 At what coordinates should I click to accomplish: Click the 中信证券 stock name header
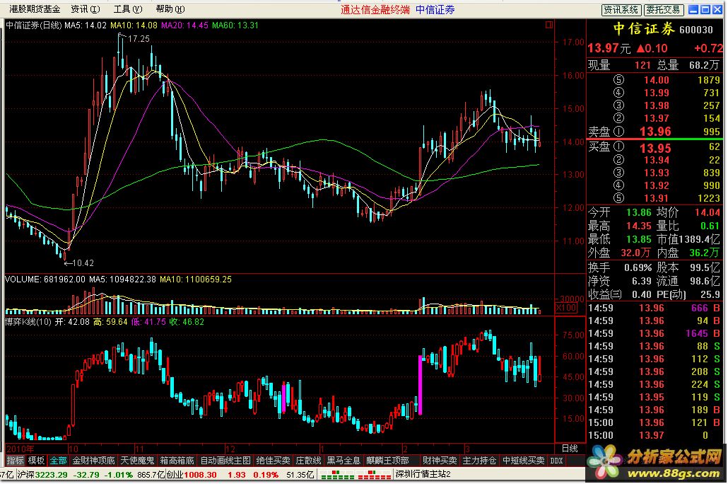(643, 29)
